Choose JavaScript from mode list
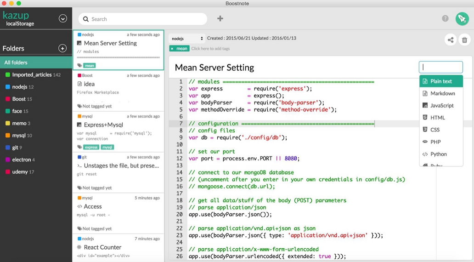Screen dimensions: 474x262 pos(441,106)
